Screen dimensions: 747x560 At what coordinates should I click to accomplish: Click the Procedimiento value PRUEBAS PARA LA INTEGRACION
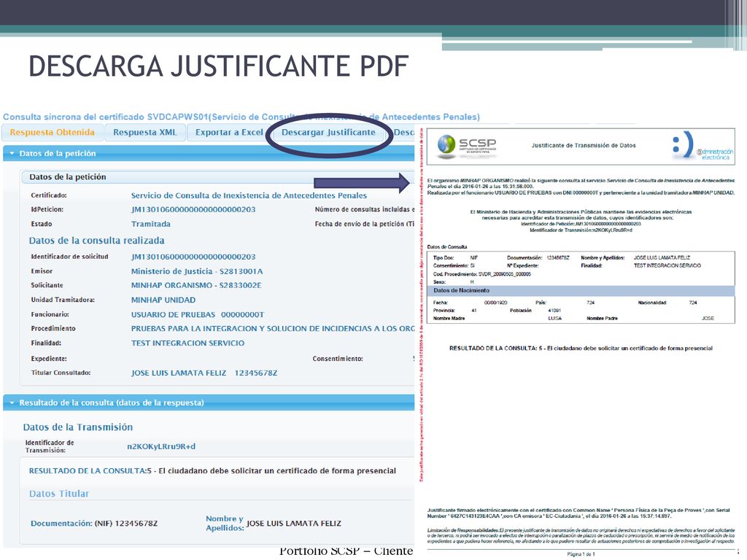click(273, 329)
